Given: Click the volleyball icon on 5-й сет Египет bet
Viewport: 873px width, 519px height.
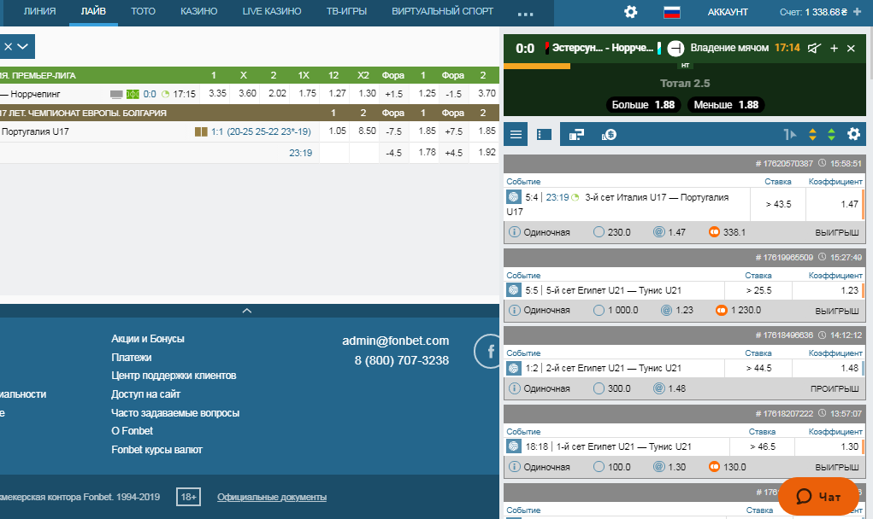Looking at the screenshot, I should pyautogui.click(x=513, y=290).
